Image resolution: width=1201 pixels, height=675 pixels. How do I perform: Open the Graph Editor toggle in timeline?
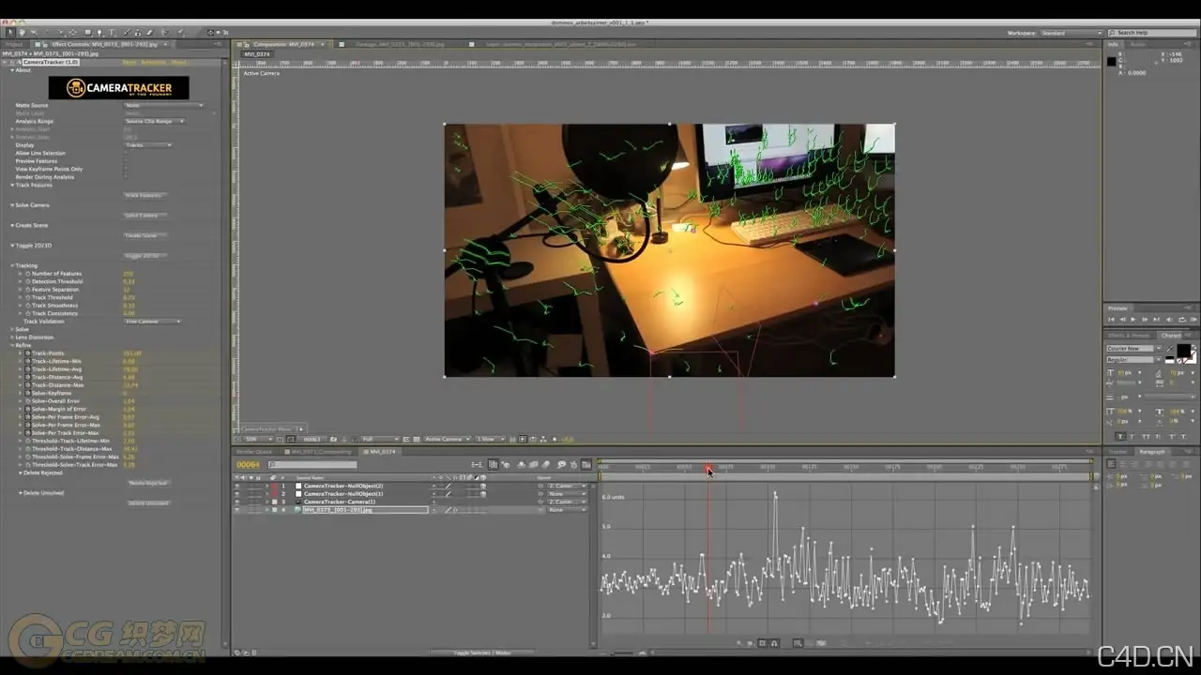click(x=586, y=464)
